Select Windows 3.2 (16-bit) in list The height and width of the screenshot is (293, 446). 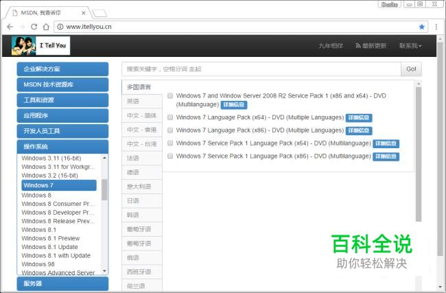coord(49,176)
